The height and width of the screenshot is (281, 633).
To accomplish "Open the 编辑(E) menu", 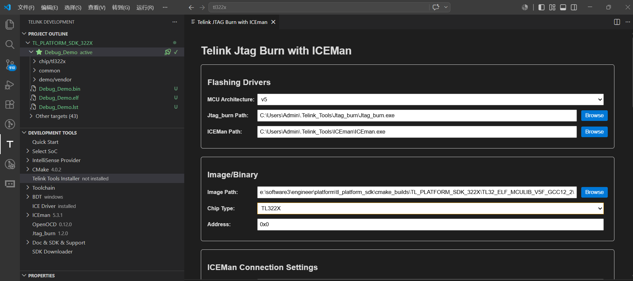I will (x=49, y=7).
